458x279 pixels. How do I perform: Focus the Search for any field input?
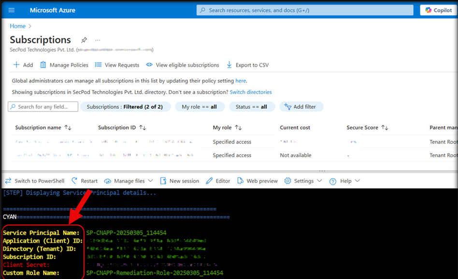(x=43, y=107)
